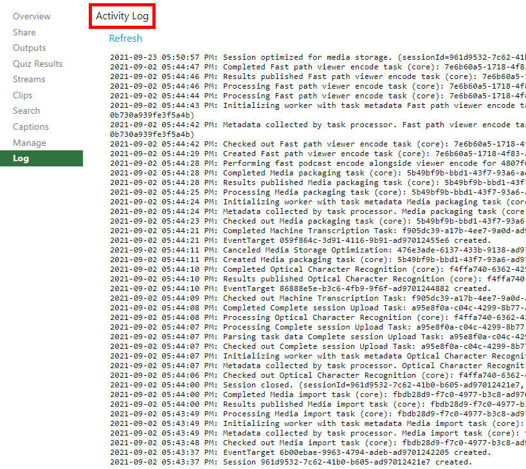Click 'Results published Media packaging task' entry
This screenshot has width=526, height=469.
[318, 182]
